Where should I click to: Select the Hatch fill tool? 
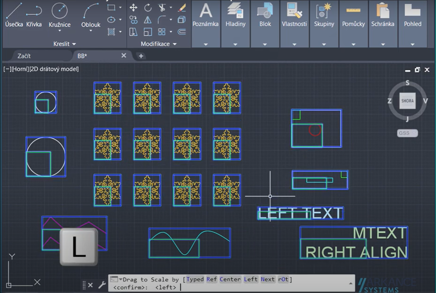[x=111, y=32]
